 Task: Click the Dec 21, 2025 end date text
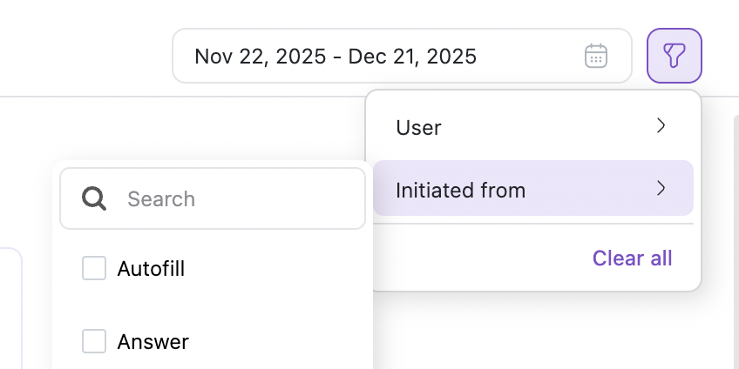click(x=412, y=57)
